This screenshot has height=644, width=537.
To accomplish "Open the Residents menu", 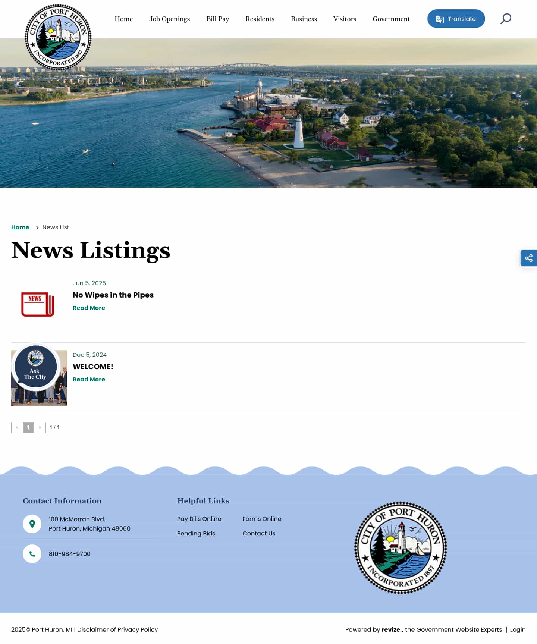I will tap(260, 19).
